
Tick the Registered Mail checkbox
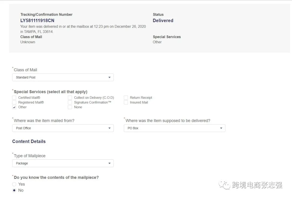pyautogui.click(x=14, y=103)
